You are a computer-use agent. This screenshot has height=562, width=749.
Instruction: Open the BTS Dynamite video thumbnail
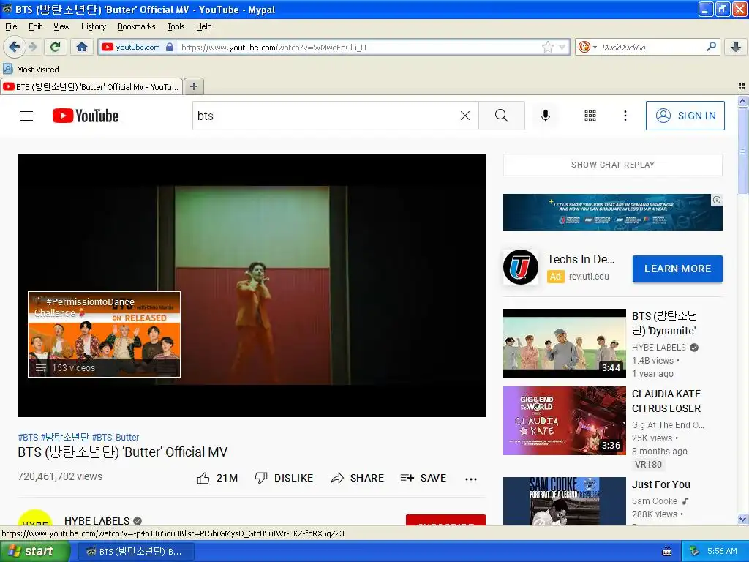(564, 343)
